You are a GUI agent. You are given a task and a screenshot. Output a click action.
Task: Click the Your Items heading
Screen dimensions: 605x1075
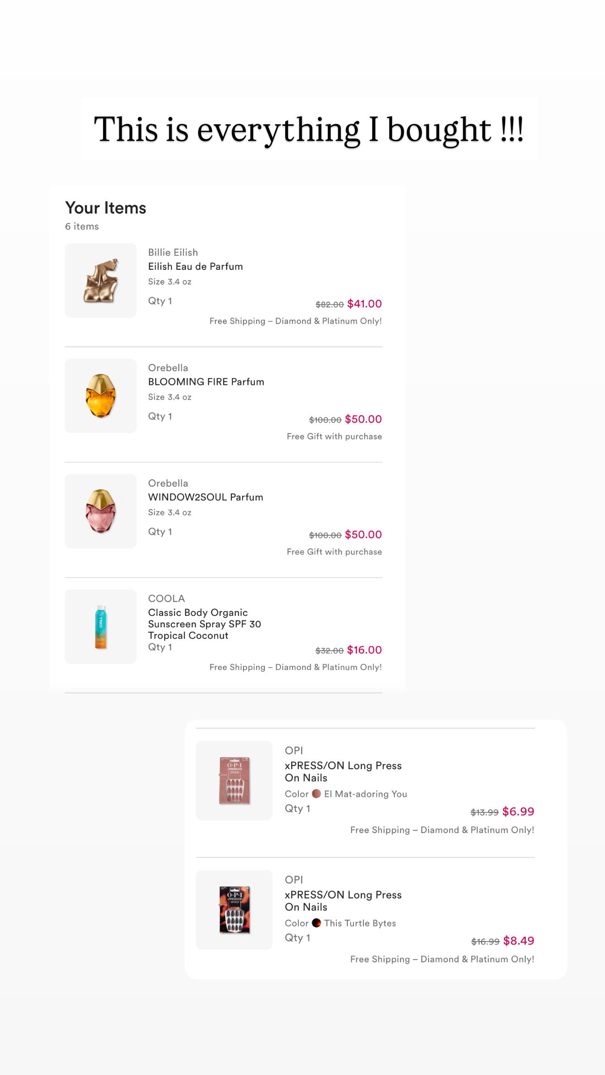click(105, 208)
